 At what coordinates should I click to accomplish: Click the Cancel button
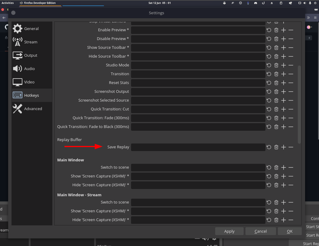click(261, 231)
